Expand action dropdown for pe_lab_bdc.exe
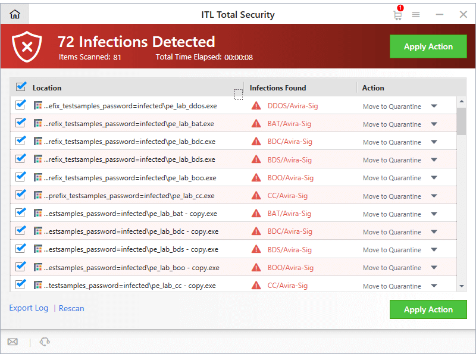476x357 pixels. (x=434, y=142)
